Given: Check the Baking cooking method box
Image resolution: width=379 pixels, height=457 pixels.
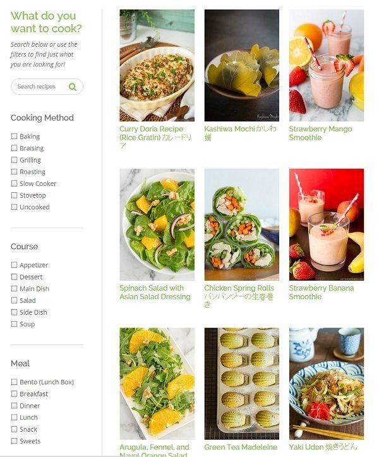Looking at the screenshot, I should click(x=14, y=136).
